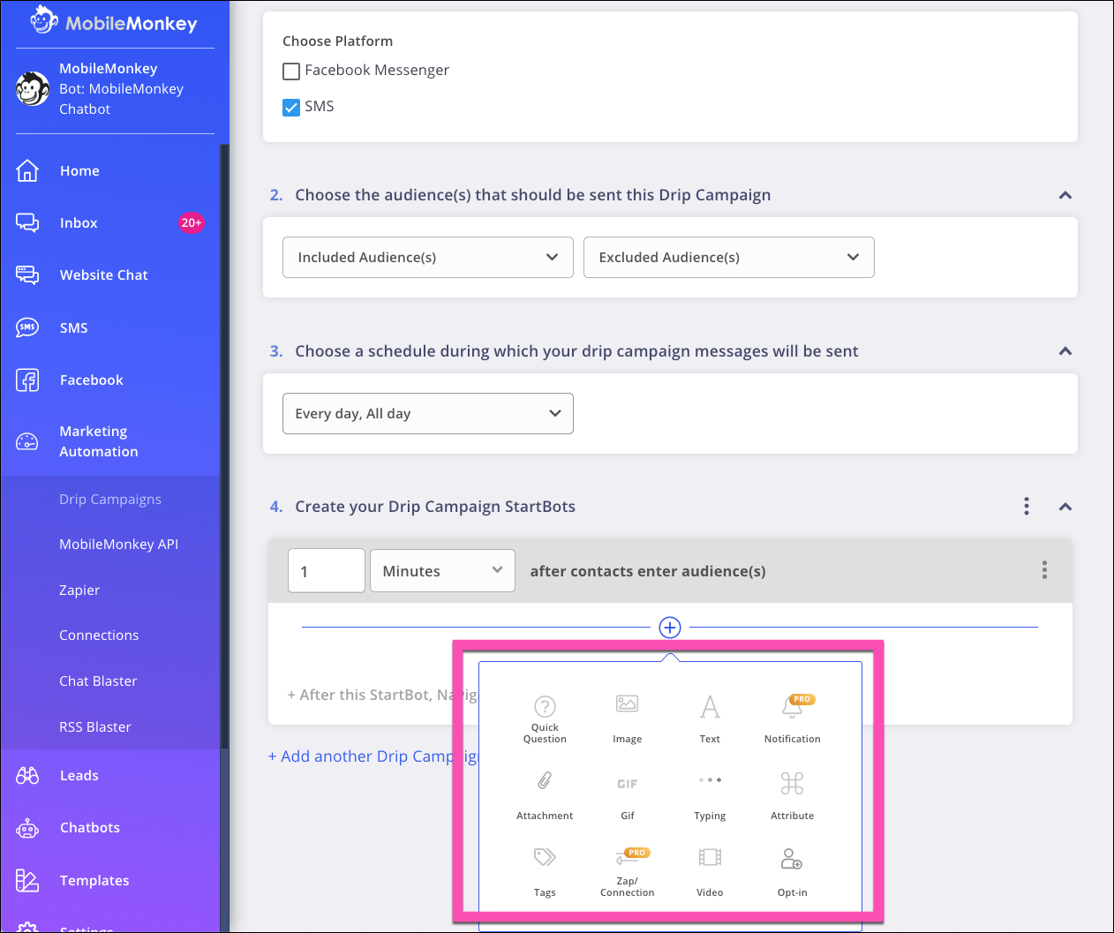Open the Home icon in sidebar
The height and width of the screenshot is (933, 1114).
pos(27,170)
